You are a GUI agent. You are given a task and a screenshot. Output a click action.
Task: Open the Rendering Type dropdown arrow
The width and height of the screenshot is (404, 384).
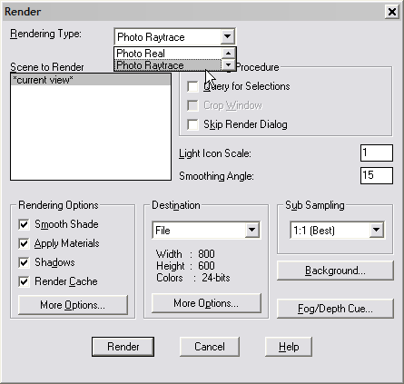(227, 37)
